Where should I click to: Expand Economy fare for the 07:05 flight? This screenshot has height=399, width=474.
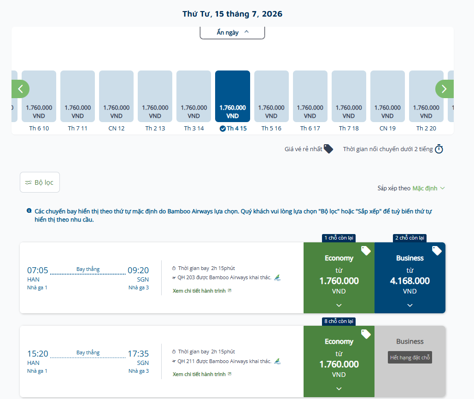tap(339, 278)
